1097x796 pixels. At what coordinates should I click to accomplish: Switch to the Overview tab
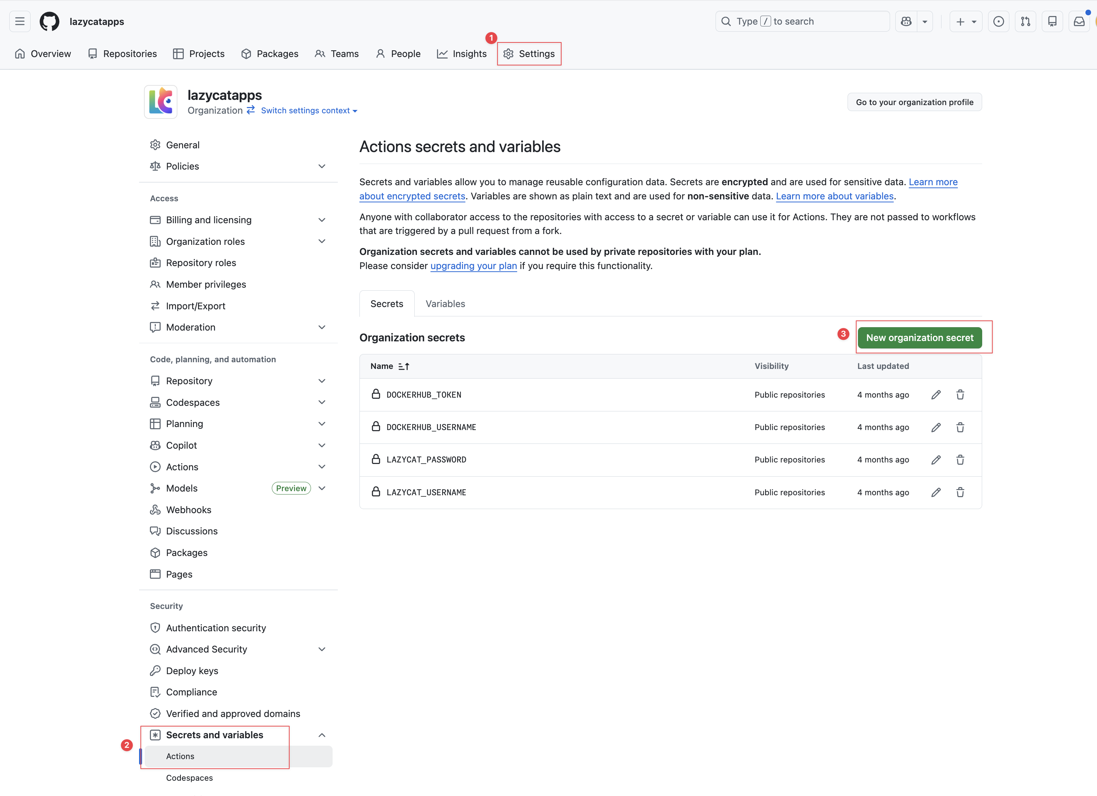point(43,54)
